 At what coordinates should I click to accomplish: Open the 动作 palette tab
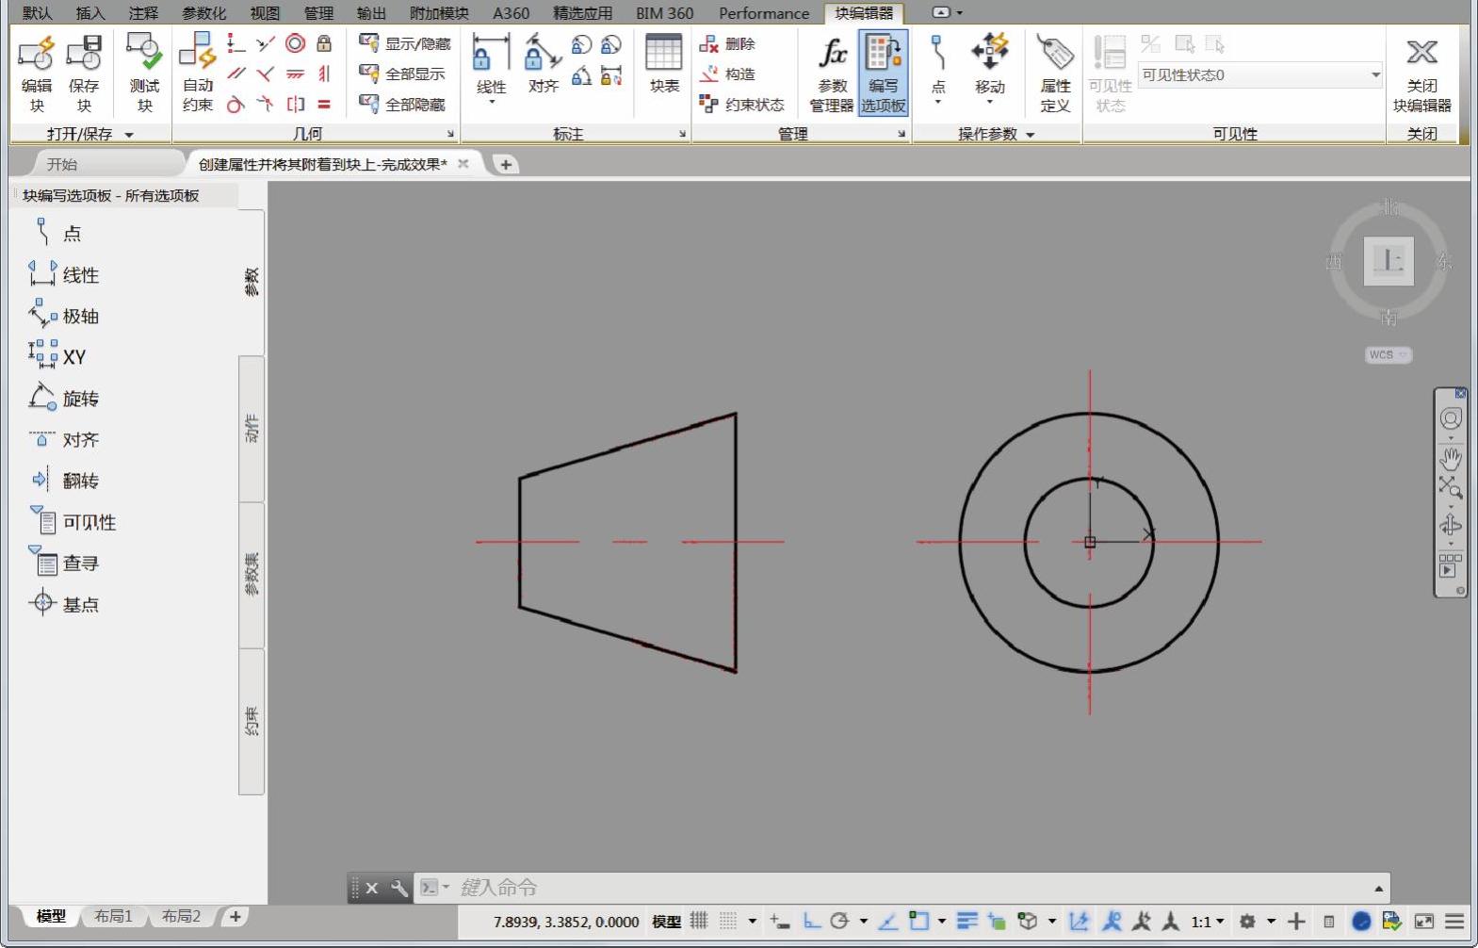click(252, 429)
